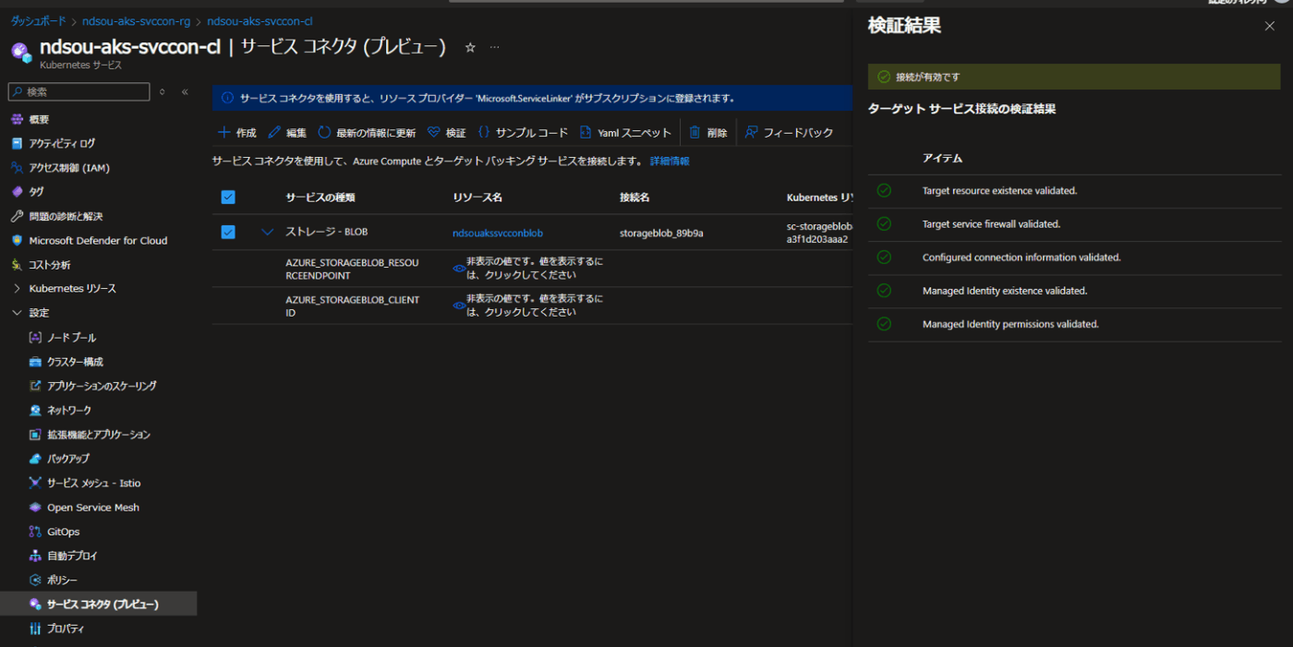Click the 編集 pencil icon
1293x647 pixels.
[x=274, y=133]
